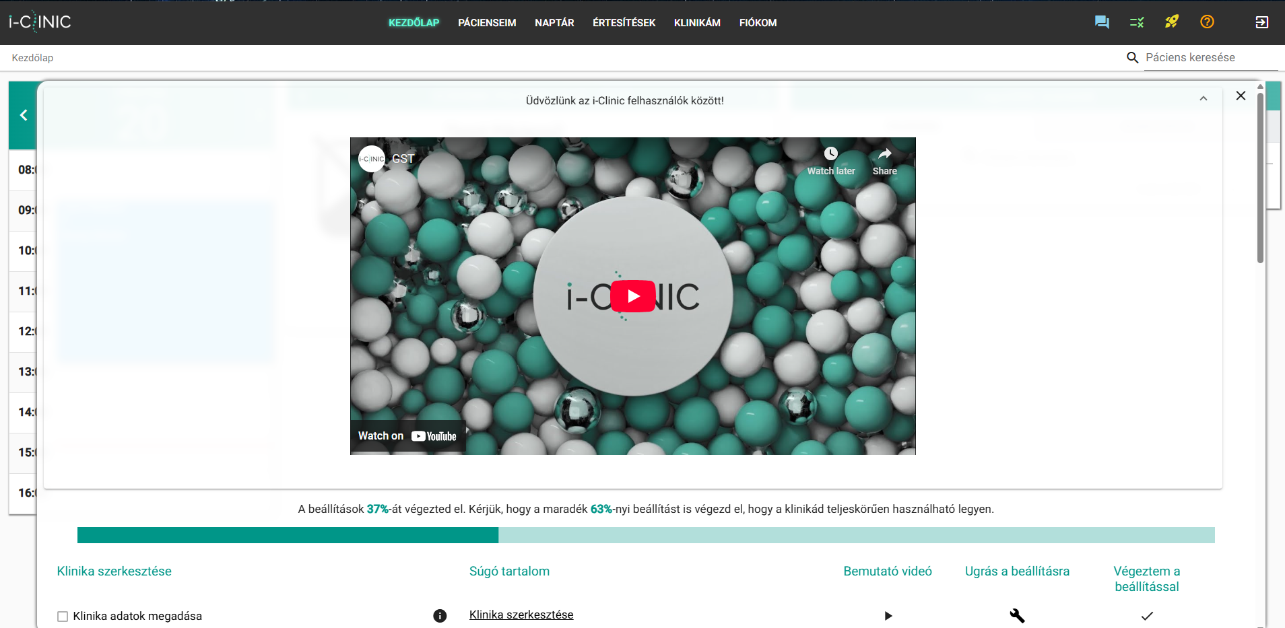
Task: Click the 37% completed text
Action: [x=378, y=510]
